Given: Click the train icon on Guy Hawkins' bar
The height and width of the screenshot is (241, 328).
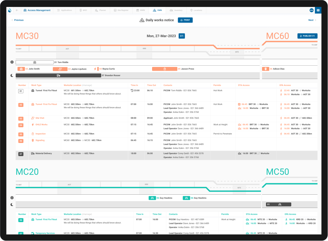Looking at the screenshot, I should tap(152, 198).
